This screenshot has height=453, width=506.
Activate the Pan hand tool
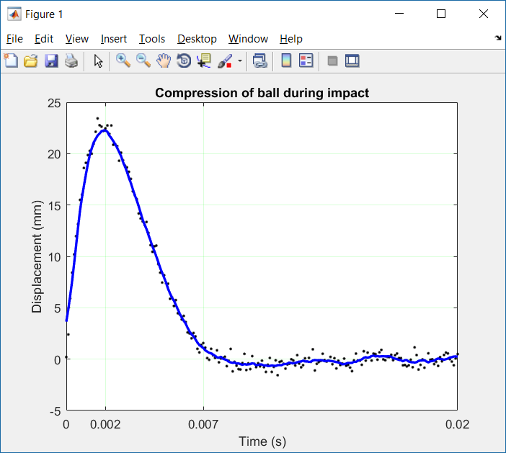[x=164, y=61]
